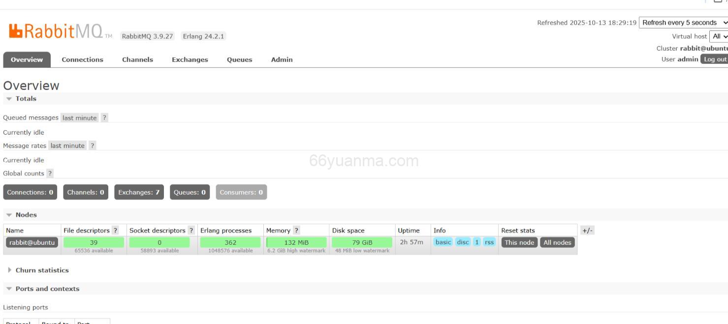Collapse the Totals section
This screenshot has height=324, width=728.
click(22, 99)
